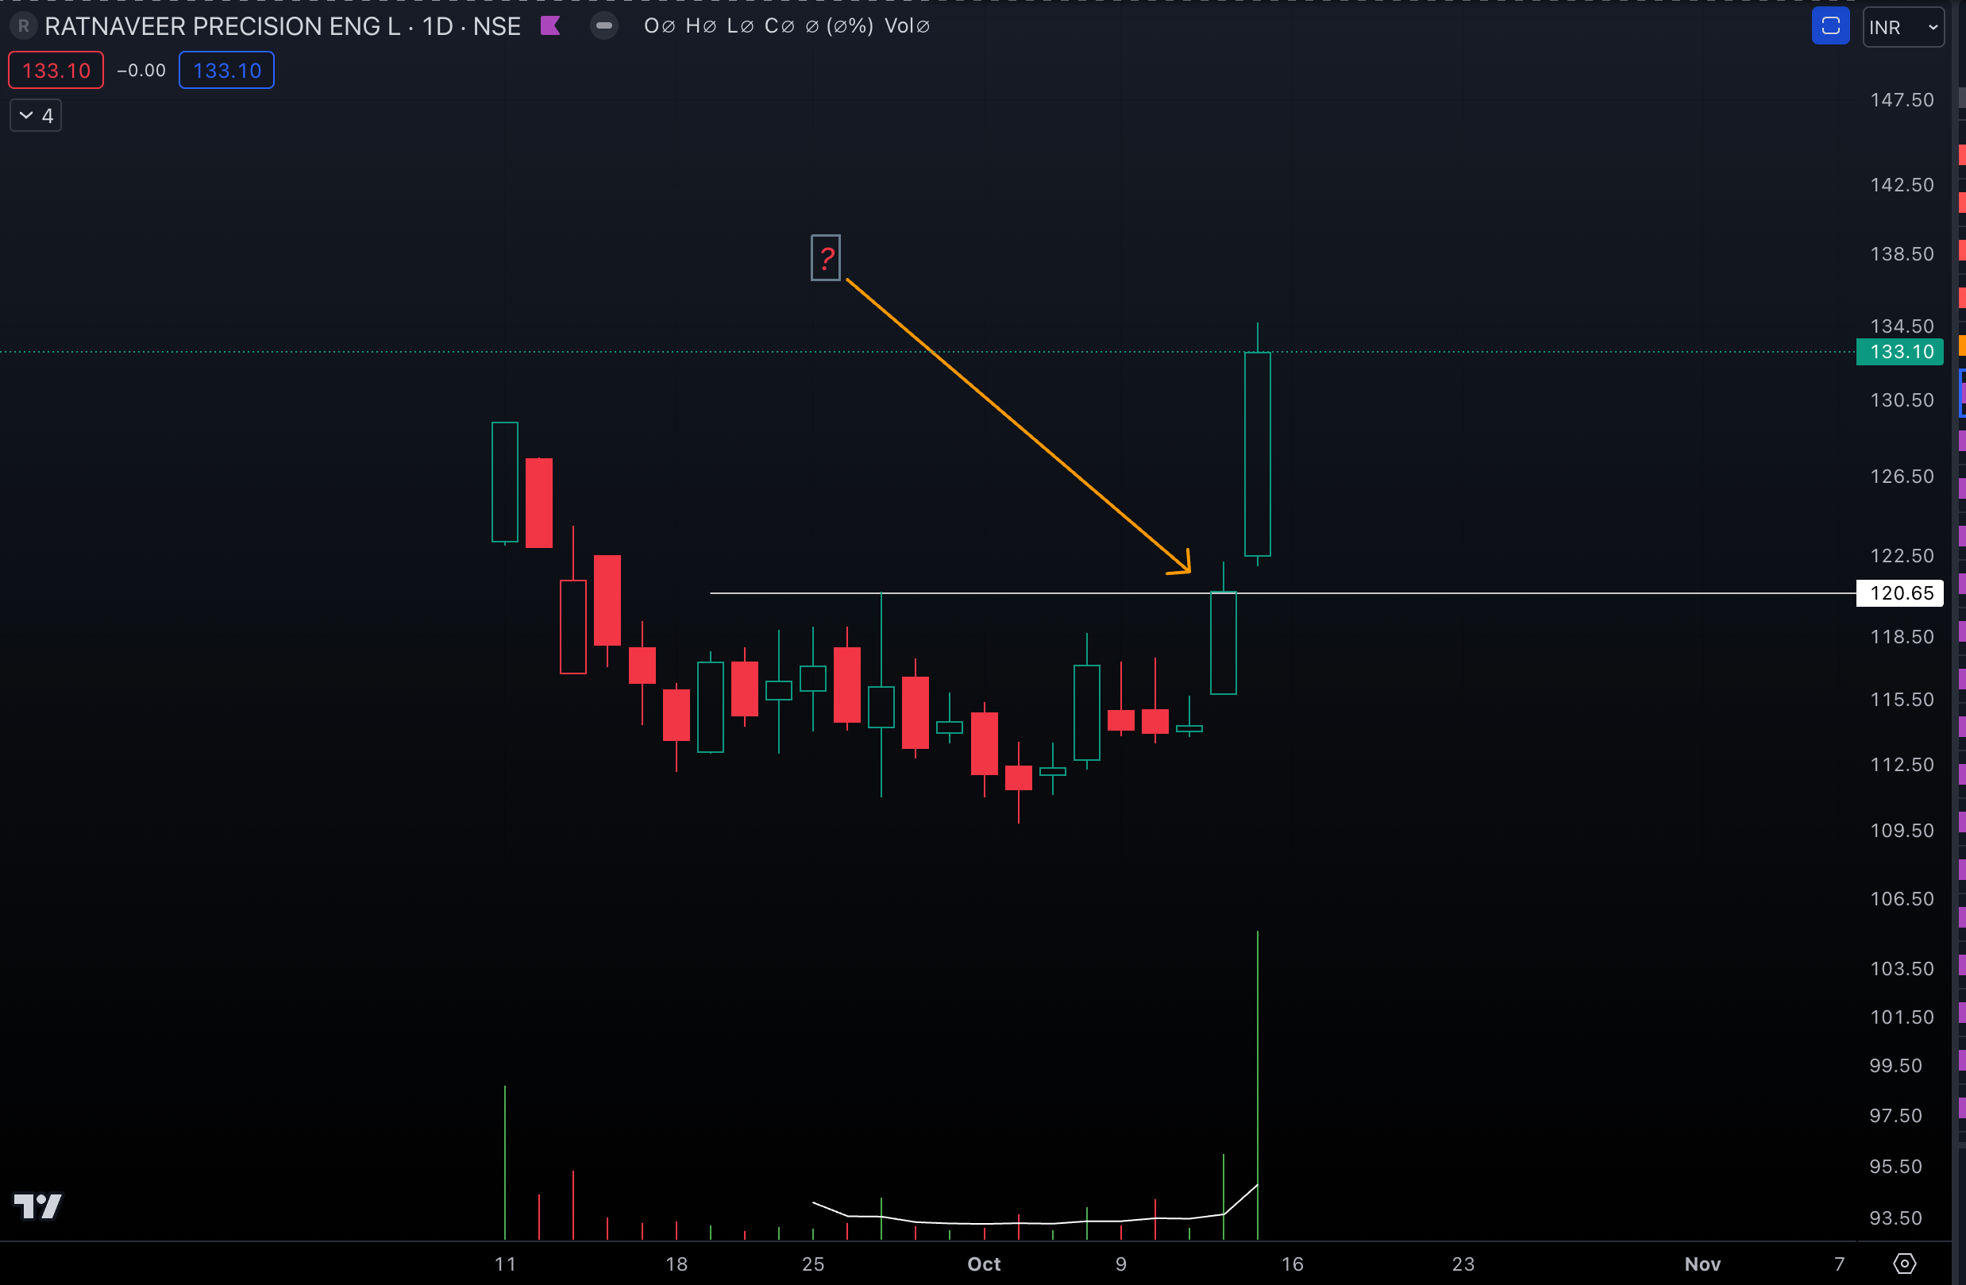Viewport: 1966px width, 1285px height.
Task: Click the 142.50 price scale label
Action: coord(1902,185)
